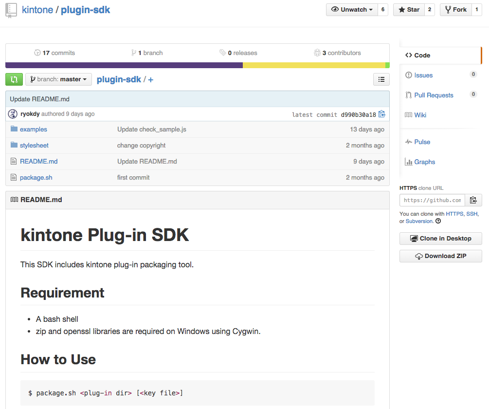This screenshot has height=409, width=489.
Task: Open the stylesheet folder
Action: coord(35,146)
